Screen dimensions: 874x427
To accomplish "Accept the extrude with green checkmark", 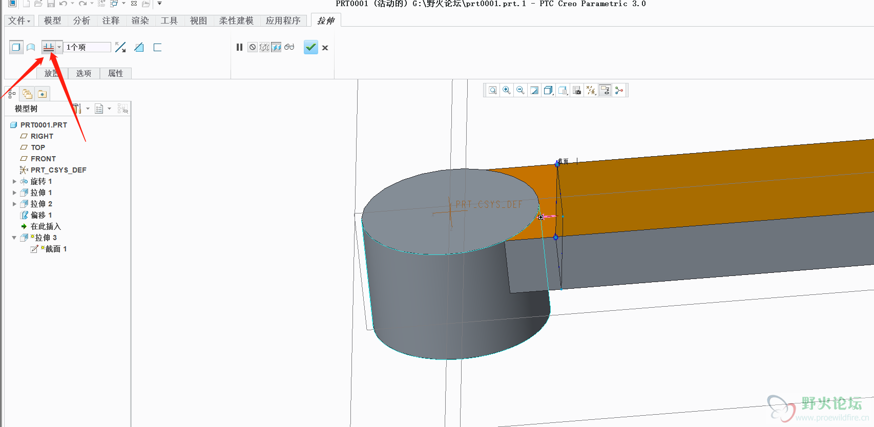I will tap(311, 47).
